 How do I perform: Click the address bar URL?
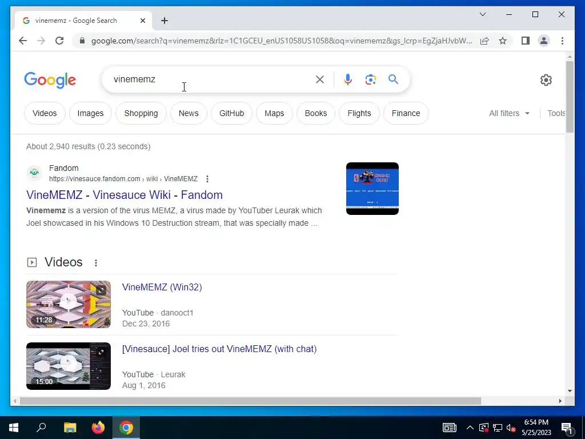pyautogui.click(x=282, y=41)
